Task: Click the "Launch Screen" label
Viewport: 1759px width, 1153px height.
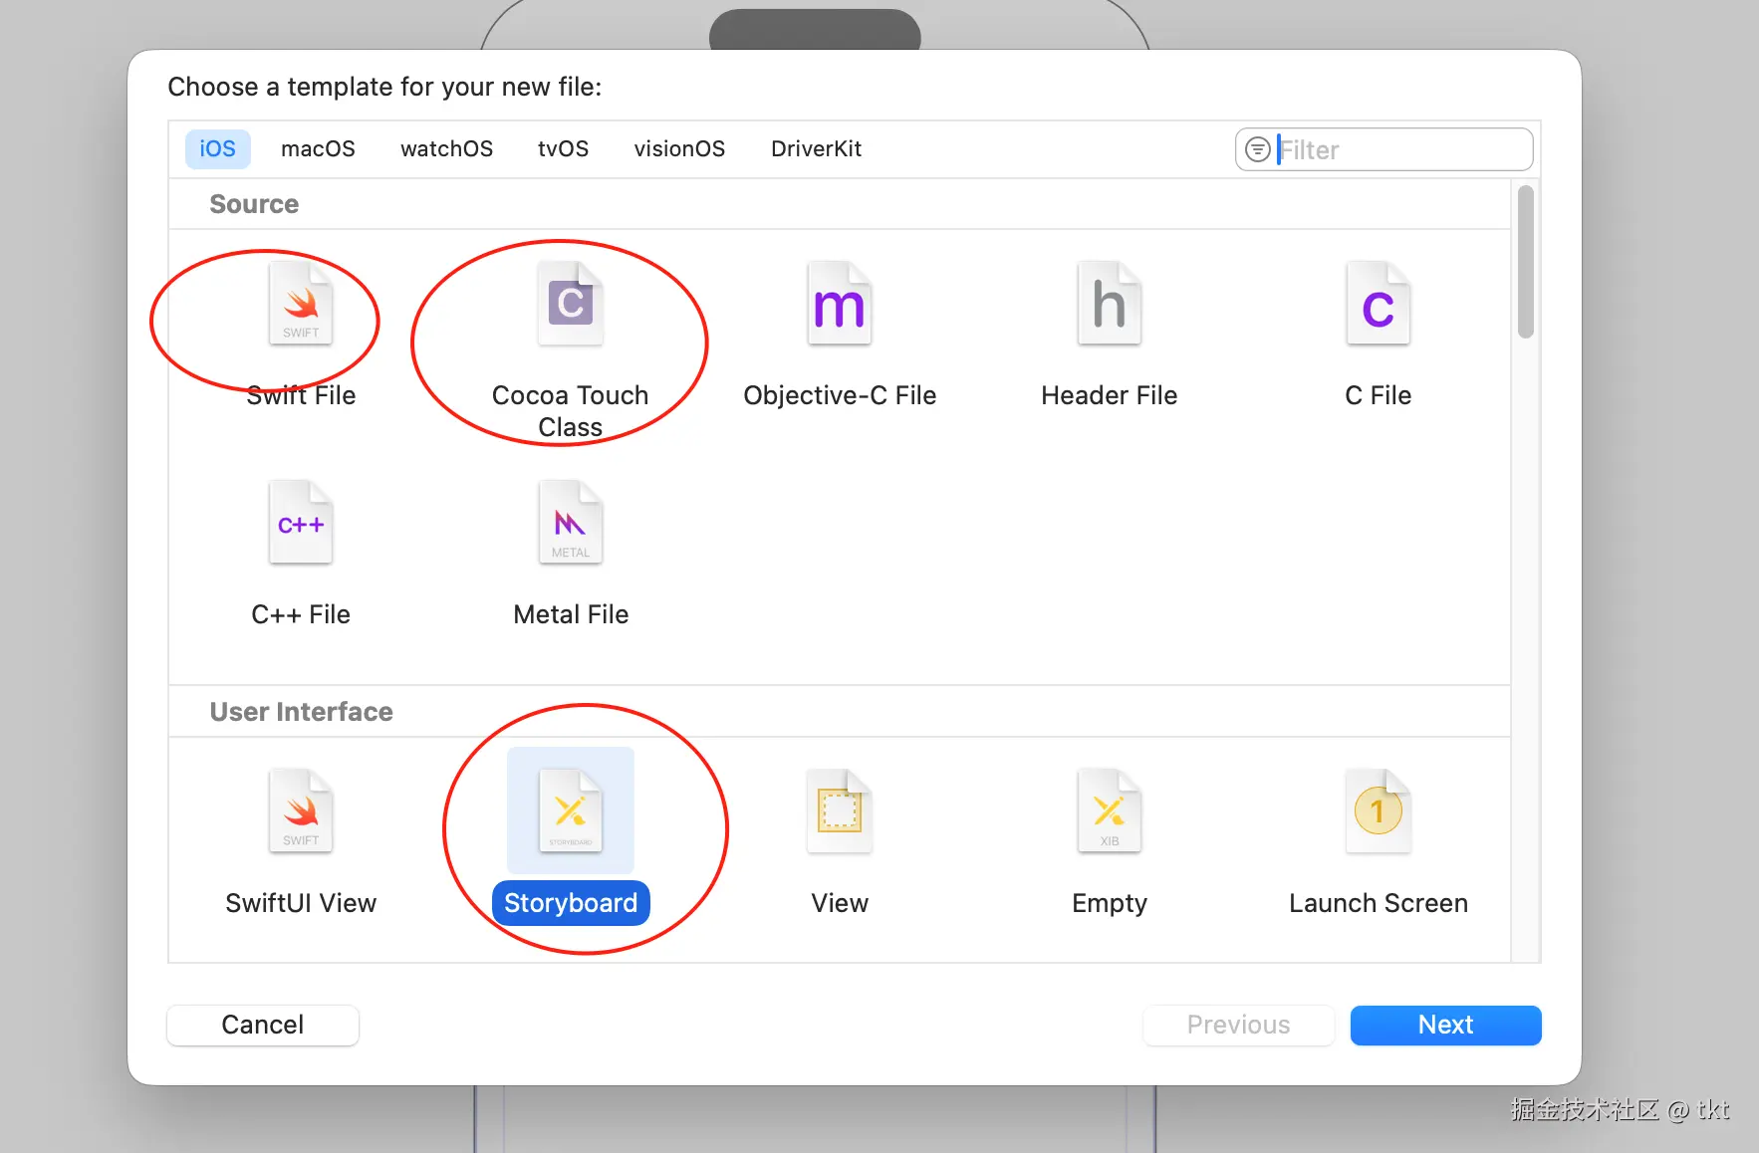Action: [x=1379, y=903]
